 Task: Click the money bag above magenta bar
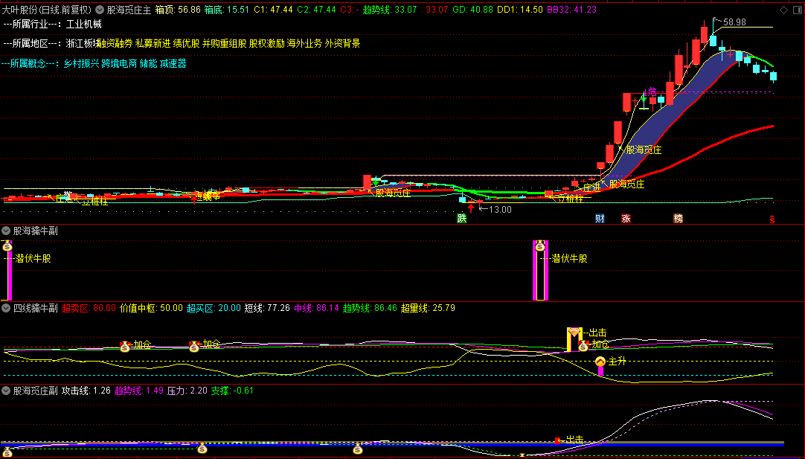(x=540, y=245)
